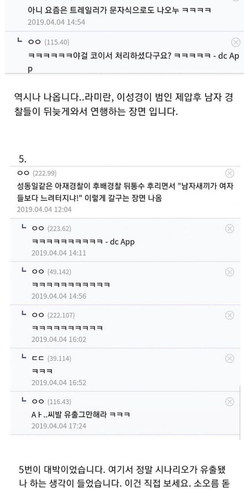This screenshot has width=244, height=489.
Task: Click the reply text ending in 'dc App' by ㅇㅇ (223.62)
Action: [83, 242]
